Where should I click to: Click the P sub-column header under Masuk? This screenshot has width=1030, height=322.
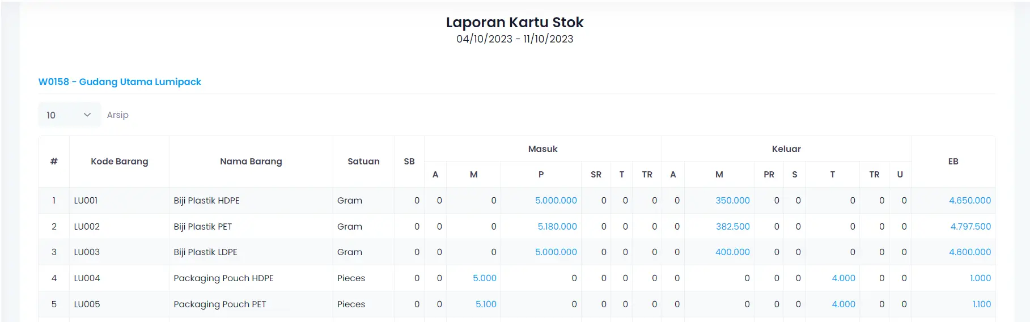[541, 175]
